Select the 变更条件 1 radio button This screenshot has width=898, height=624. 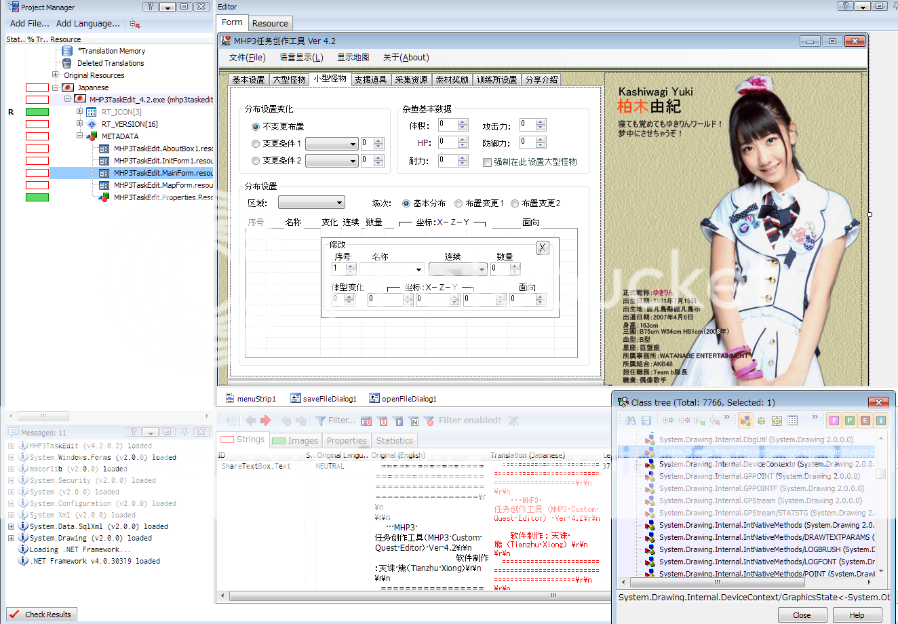tap(256, 144)
